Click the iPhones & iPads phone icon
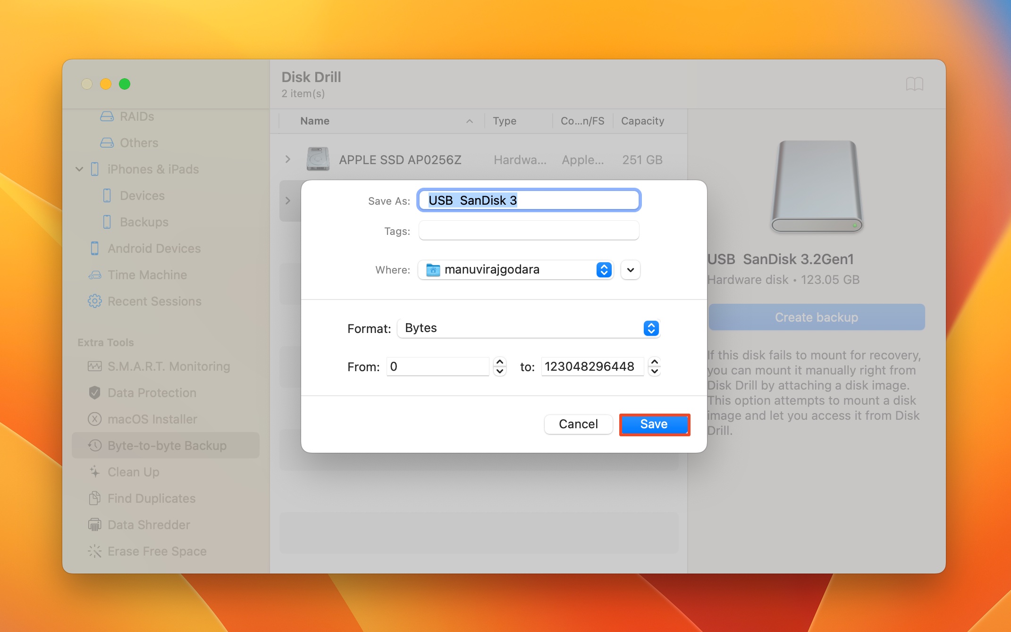 click(x=95, y=169)
